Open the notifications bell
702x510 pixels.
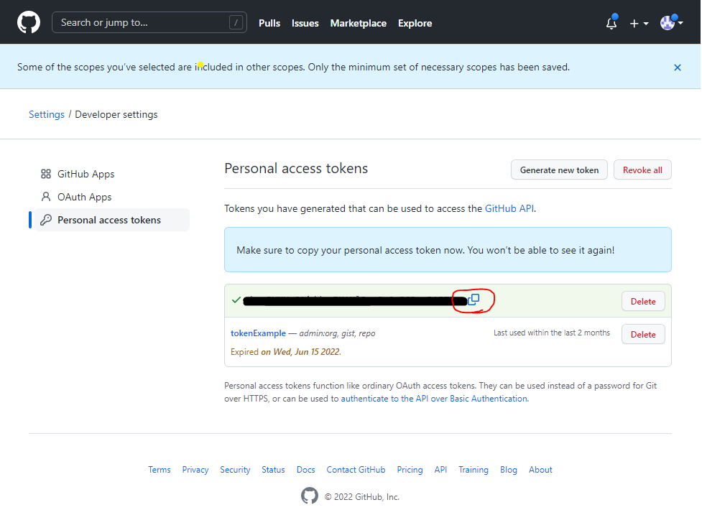(x=611, y=22)
